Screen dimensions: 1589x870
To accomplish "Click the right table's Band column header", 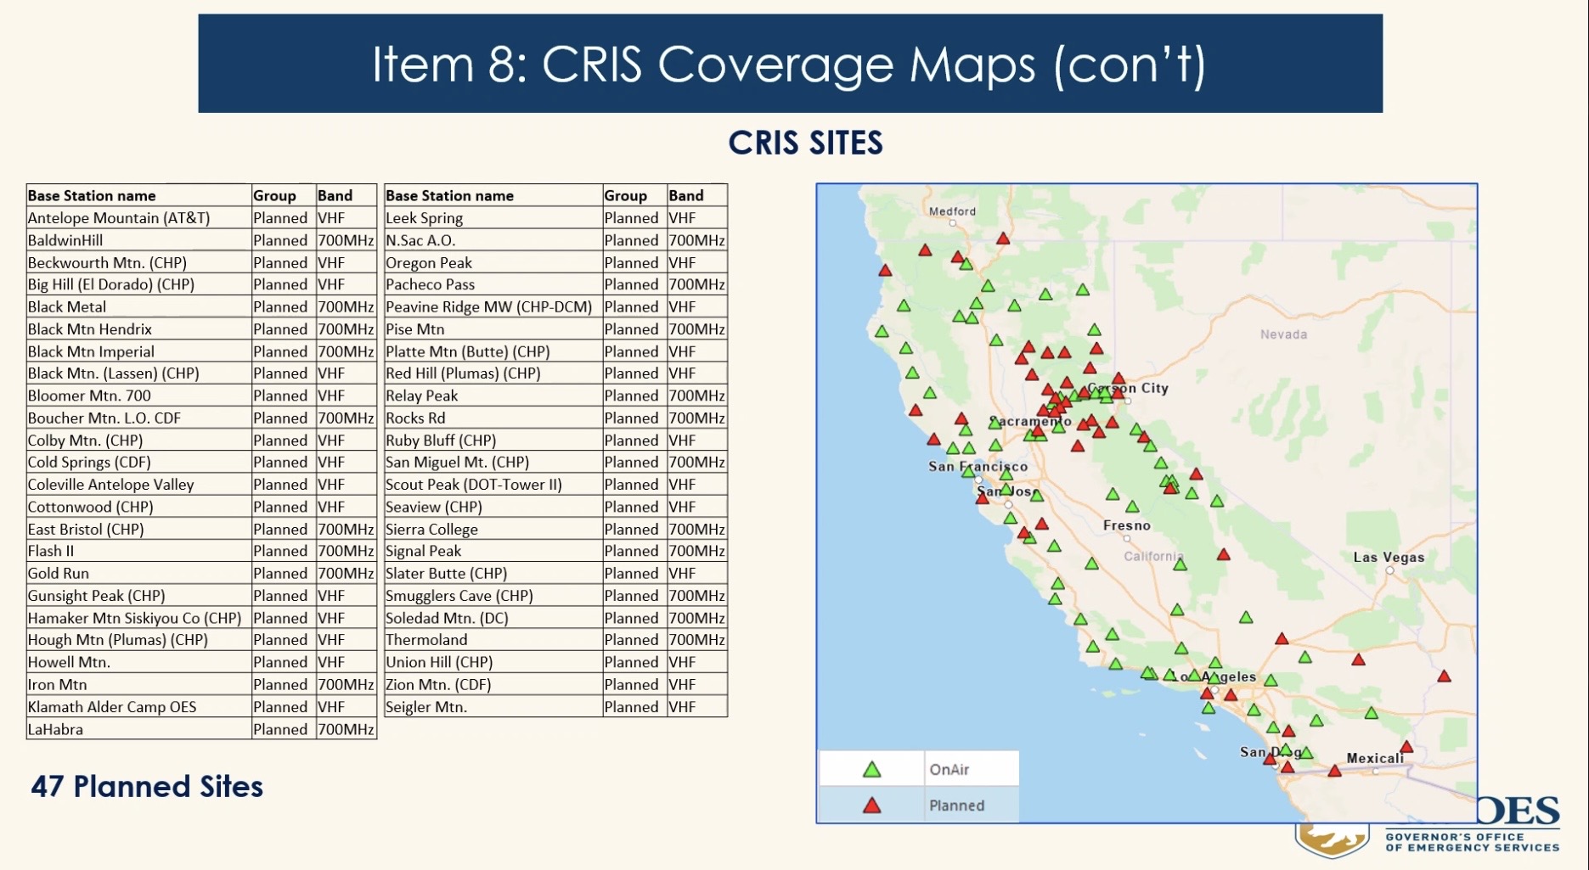I will [x=685, y=195].
